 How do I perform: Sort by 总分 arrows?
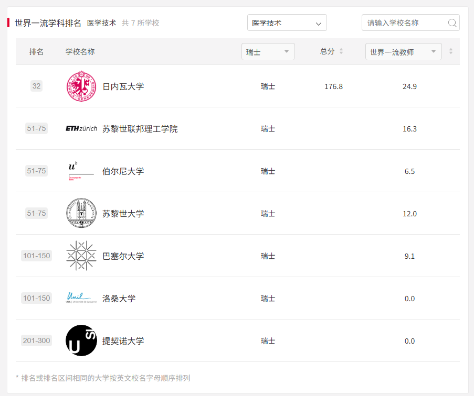pyautogui.click(x=341, y=51)
